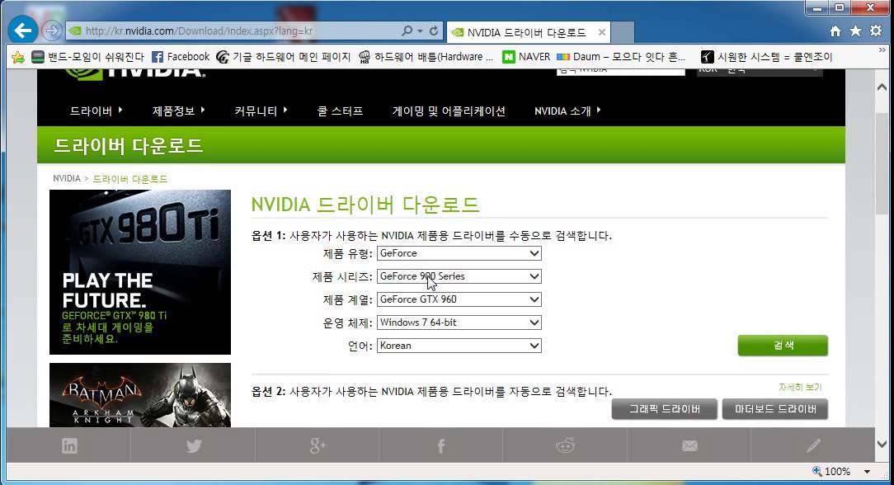Click the browser Forward arrow button
Image resolution: width=894 pixels, height=485 pixels.
pyautogui.click(x=52, y=31)
